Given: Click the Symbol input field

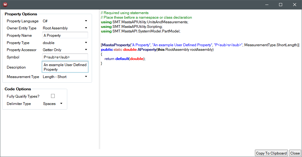Looking at the screenshot, I should pyautogui.click(x=65, y=57).
